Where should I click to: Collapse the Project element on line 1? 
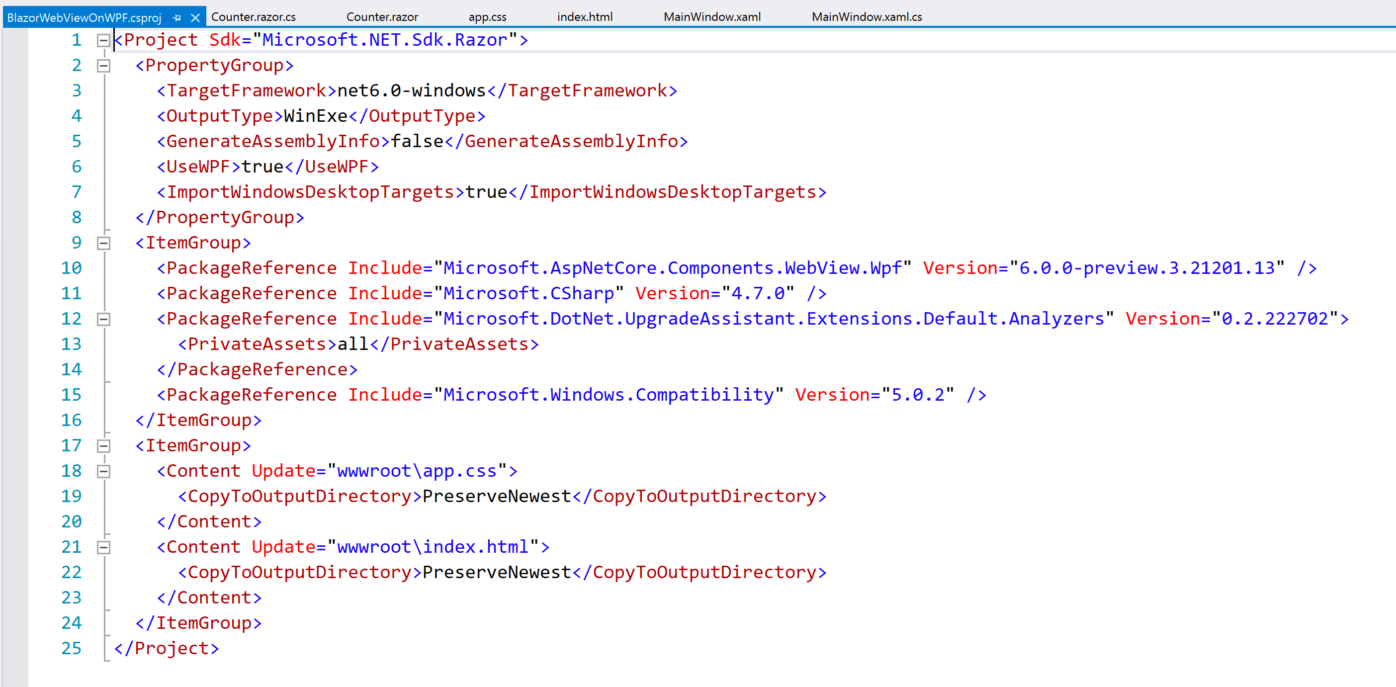point(103,40)
